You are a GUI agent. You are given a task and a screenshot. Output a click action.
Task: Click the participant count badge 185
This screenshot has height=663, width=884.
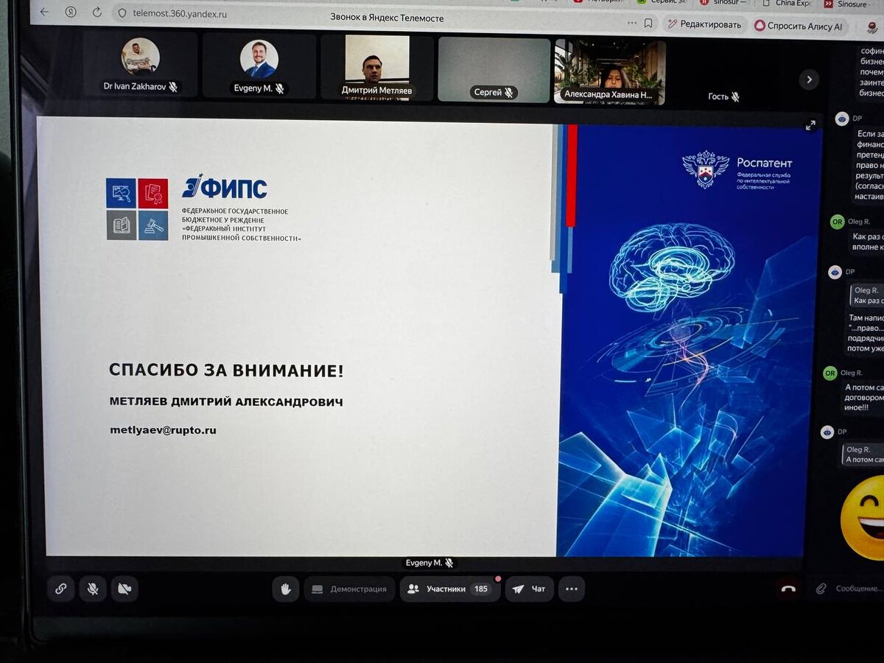[481, 589]
